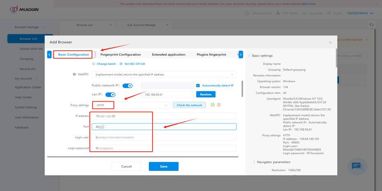The height and width of the screenshot is (191, 382).
Task: Click the green save-proxy document icon
Action: pyautogui.click(x=213, y=105)
